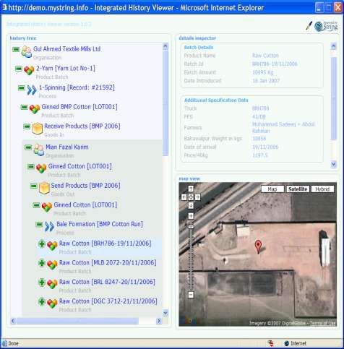This screenshot has width=344, height=349.
Task: Click history tree scroll-right arrow
Action: pyautogui.click(x=159, y=321)
